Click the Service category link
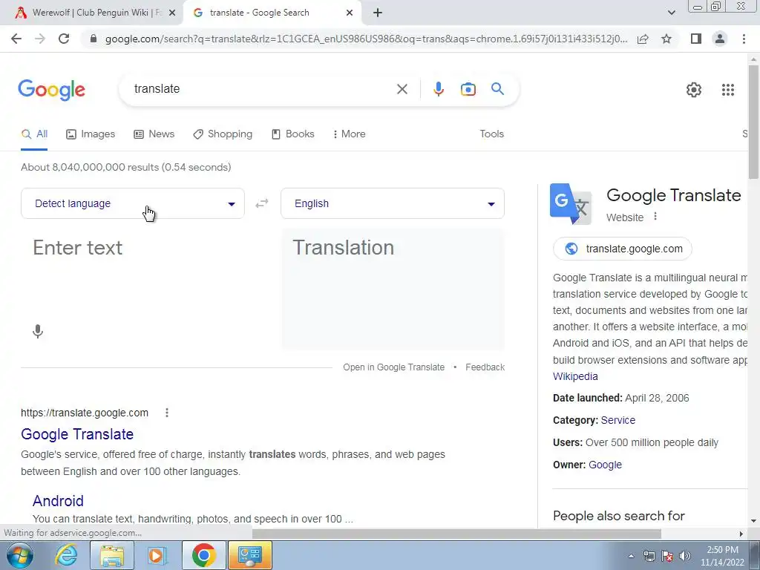The height and width of the screenshot is (570, 760). click(618, 420)
